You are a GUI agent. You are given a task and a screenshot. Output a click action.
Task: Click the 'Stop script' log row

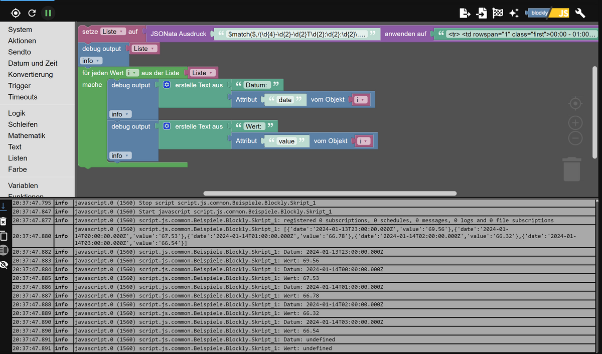(x=304, y=203)
